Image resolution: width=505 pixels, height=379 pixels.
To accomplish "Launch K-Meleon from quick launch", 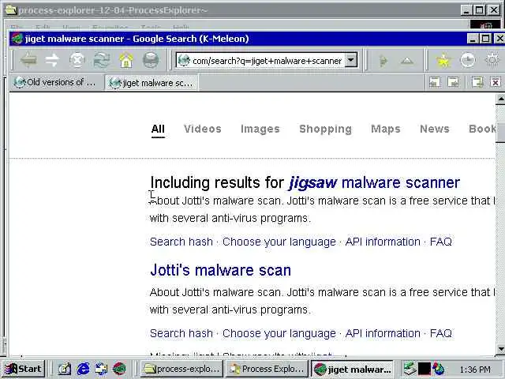I will tap(119, 369).
